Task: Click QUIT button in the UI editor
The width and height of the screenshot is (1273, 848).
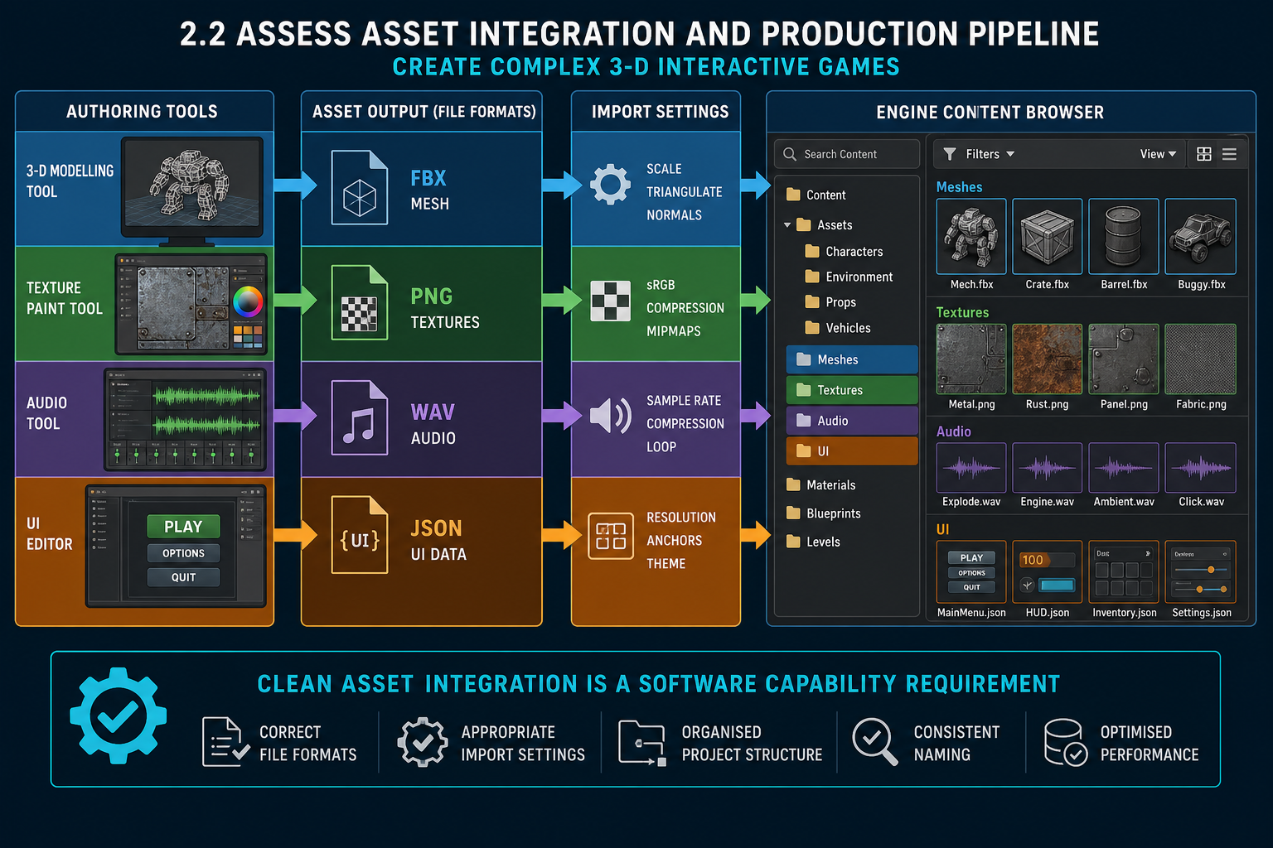Action: (183, 577)
